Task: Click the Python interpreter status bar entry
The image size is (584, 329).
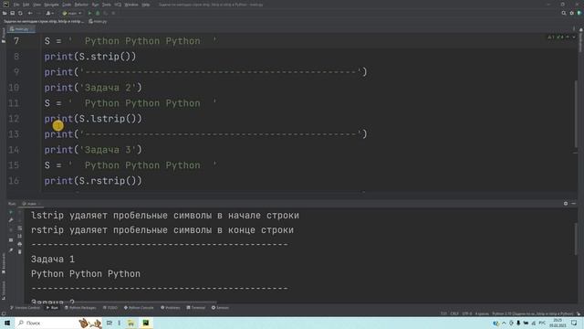Action: (533, 313)
